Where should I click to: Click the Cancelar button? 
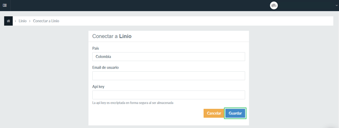click(214, 113)
